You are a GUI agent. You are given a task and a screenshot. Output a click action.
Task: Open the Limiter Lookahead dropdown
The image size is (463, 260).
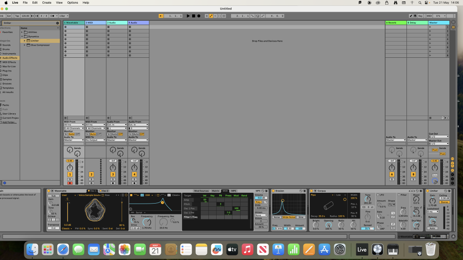[433, 212]
